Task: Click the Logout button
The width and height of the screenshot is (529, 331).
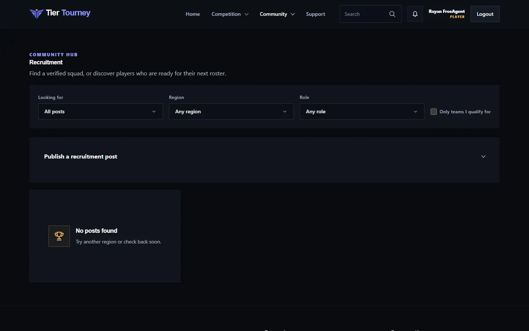Action: click(x=485, y=14)
